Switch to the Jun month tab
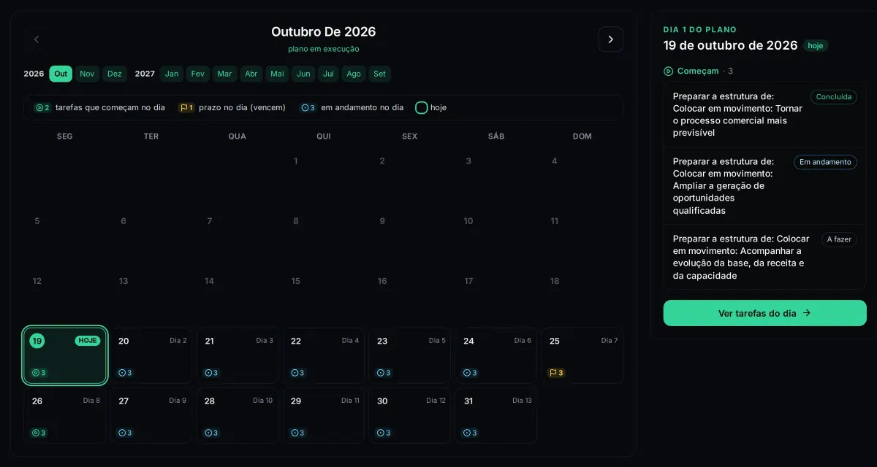The width and height of the screenshot is (877, 467). (303, 74)
